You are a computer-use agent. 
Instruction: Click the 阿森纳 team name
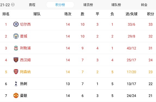pos(25,72)
